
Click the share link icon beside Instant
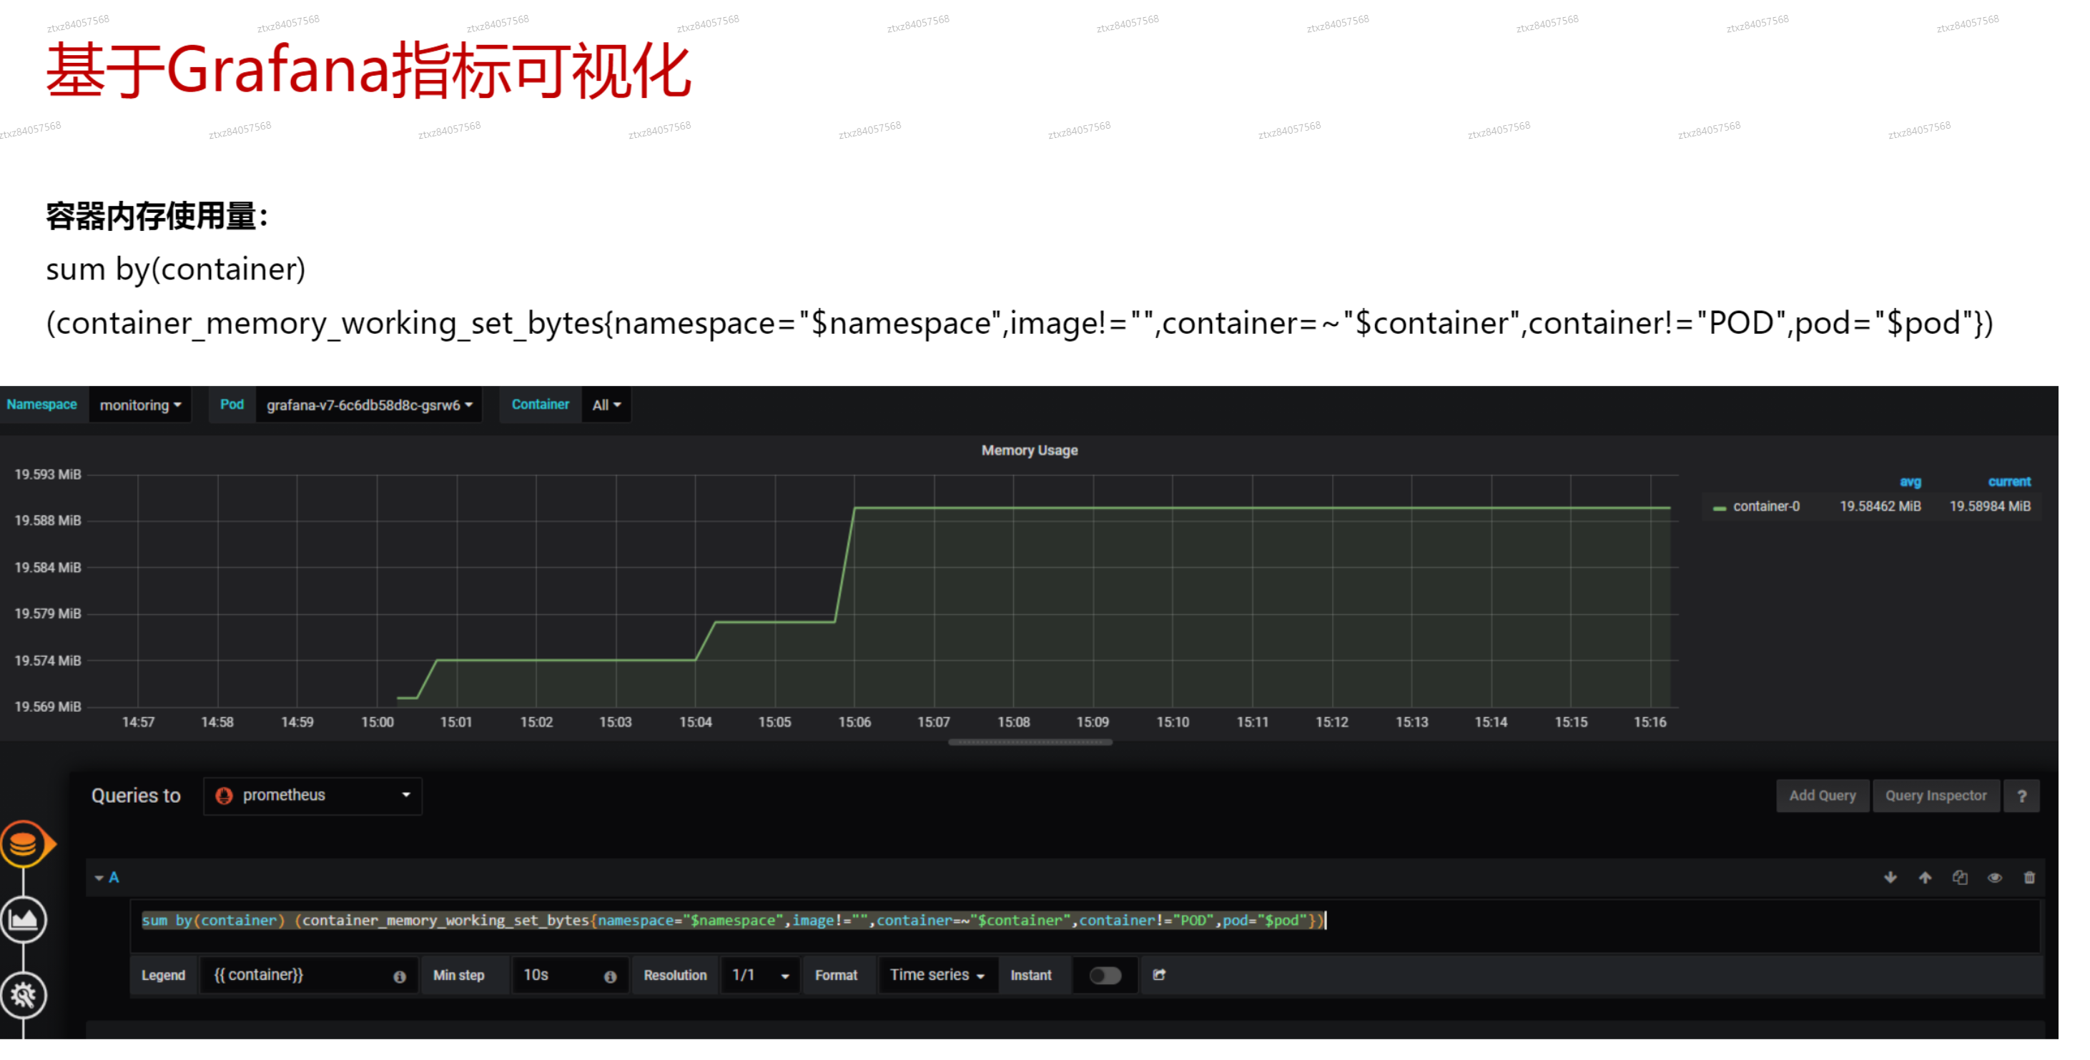click(1159, 975)
